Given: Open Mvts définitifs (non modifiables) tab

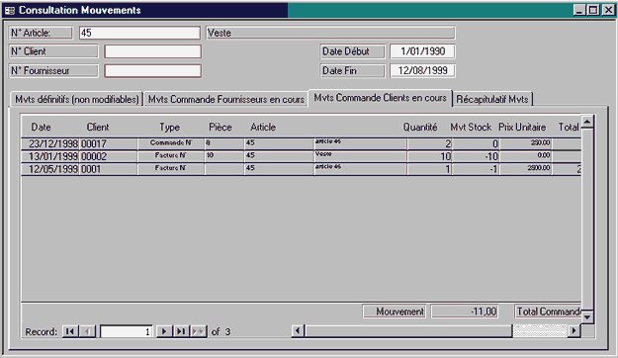Looking at the screenshot, I should click(77, 99).
